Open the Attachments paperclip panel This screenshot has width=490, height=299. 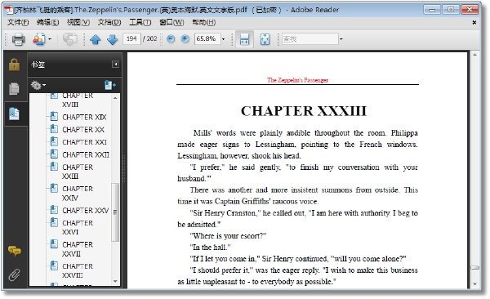click(14, 275)
